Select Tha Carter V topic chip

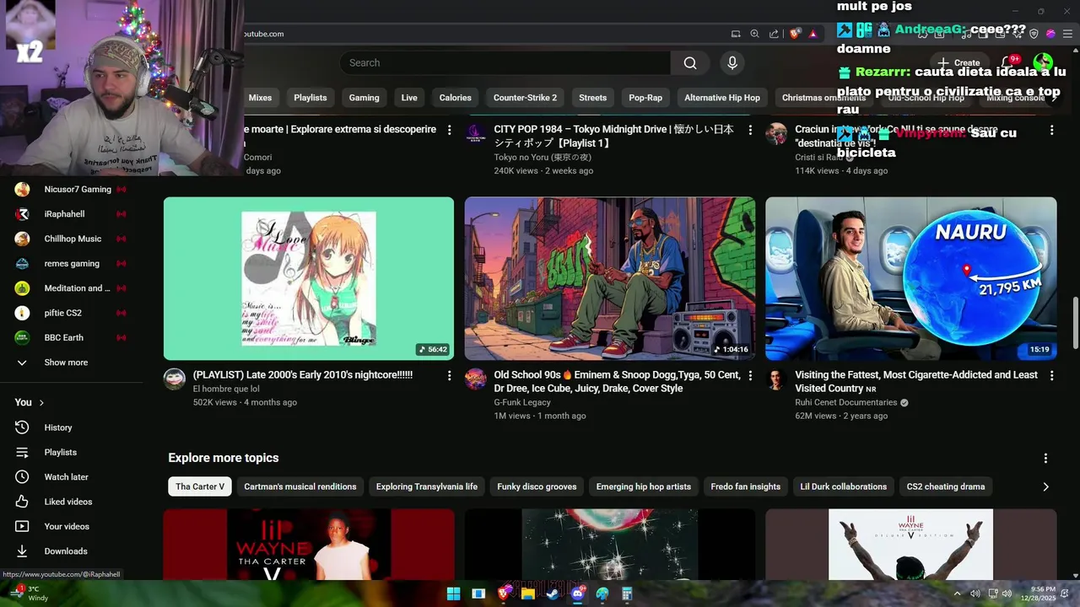pyautogui.click(x=200, y=486)
